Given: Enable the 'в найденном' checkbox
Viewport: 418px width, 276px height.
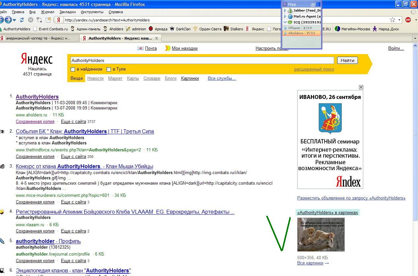Looking at the screenshot, I should click(73, 69).
